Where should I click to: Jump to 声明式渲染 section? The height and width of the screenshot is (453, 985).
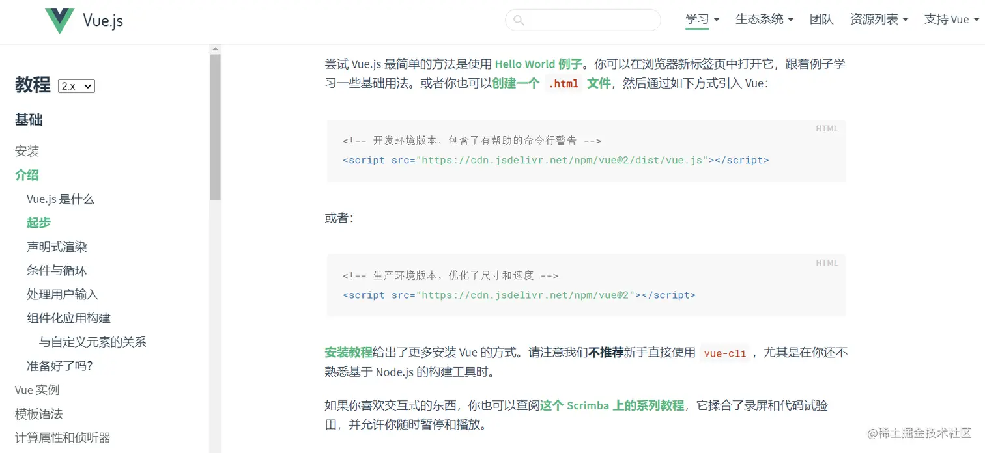57,247
